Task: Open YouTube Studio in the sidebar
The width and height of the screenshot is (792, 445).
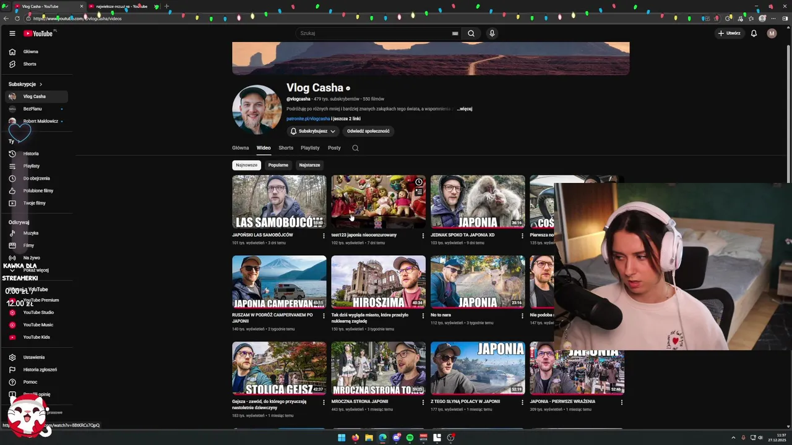Action: click(37, 313)
